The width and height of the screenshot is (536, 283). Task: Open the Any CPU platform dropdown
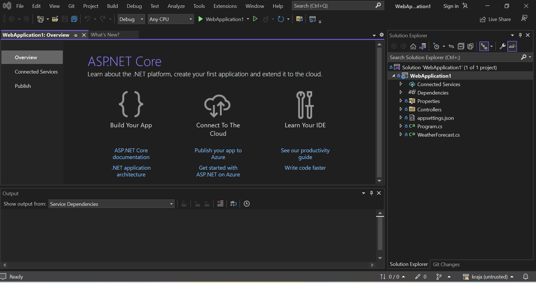[171, 19]
